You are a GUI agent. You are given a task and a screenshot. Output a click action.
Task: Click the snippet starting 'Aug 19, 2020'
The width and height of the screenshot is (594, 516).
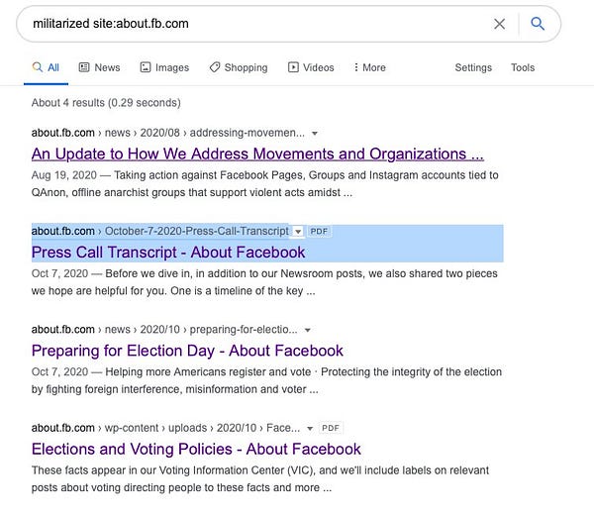tap(264, 184)
